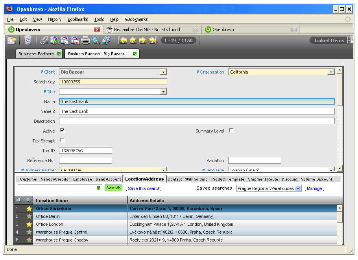
Task: Click the Save this search link
Action: click(x=144, y=188)
